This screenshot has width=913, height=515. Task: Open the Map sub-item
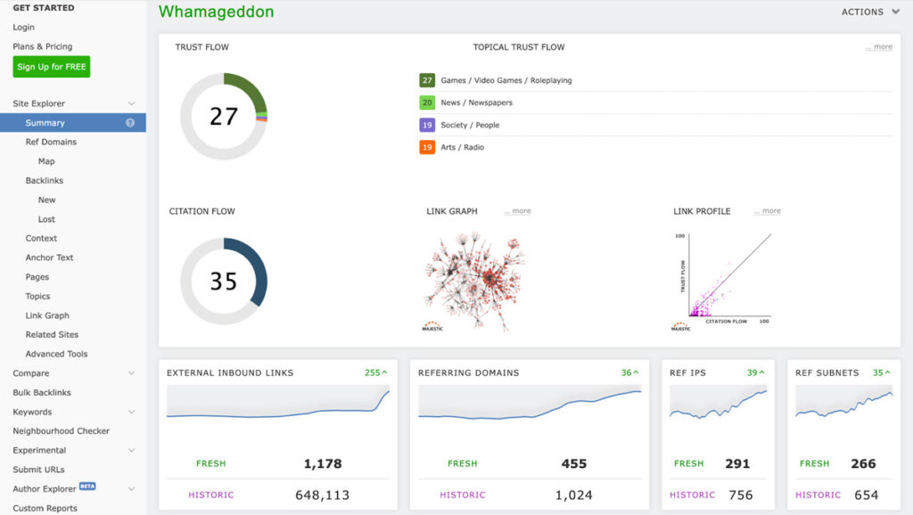[46, 161]
